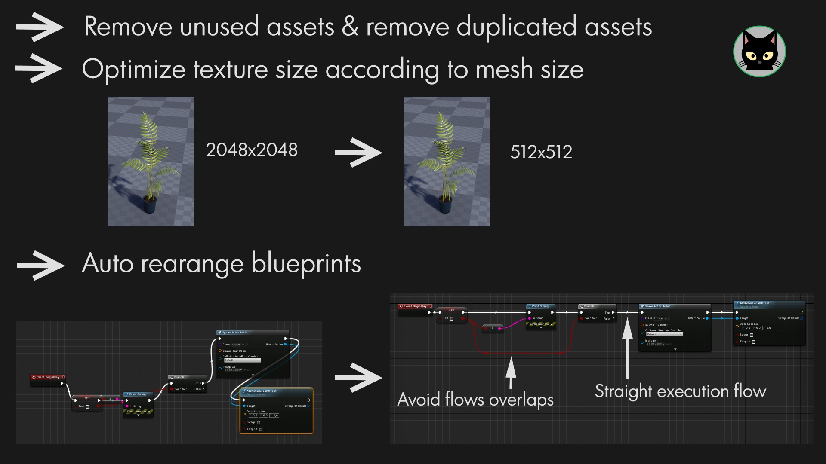Toggle the Sweep checkbox in AddActorLocalOffset
Viewport: 826px width, 464px height.
pos(752,335)
